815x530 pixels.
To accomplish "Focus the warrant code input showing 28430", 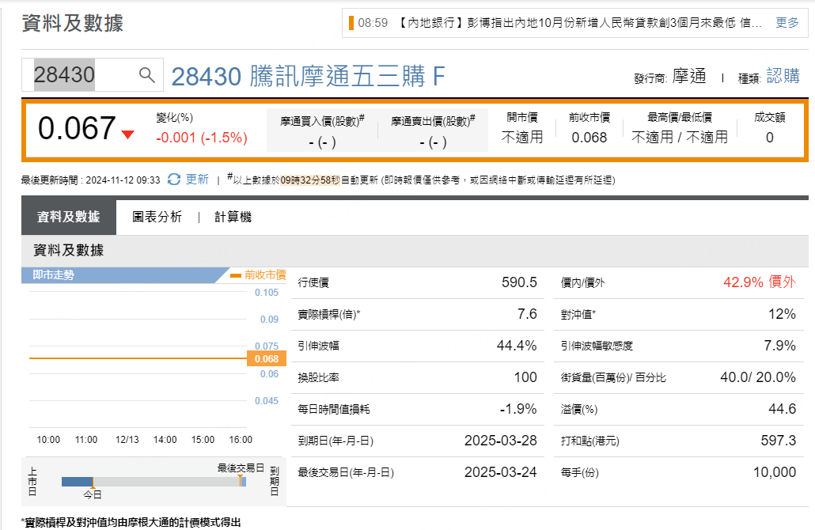I will click(93, 75).
